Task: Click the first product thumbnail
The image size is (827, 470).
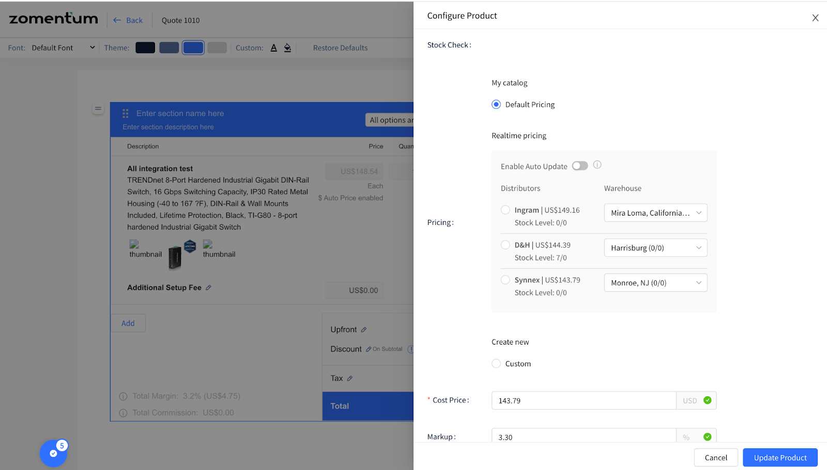Action: (x=145, y=250)
